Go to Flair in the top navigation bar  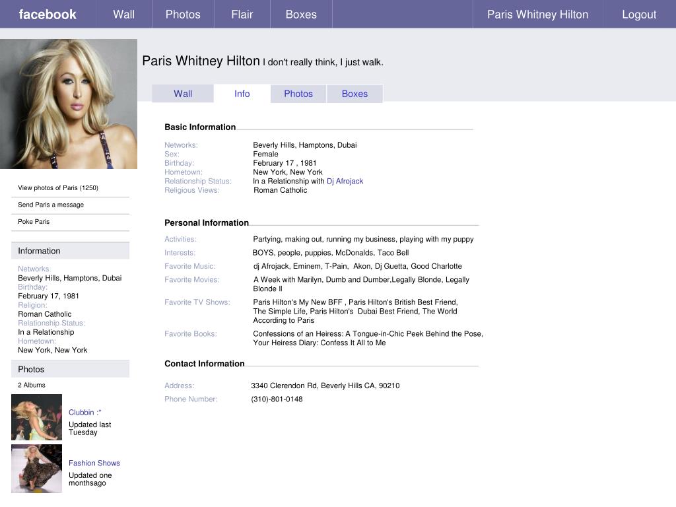click(x=242, y=15)
